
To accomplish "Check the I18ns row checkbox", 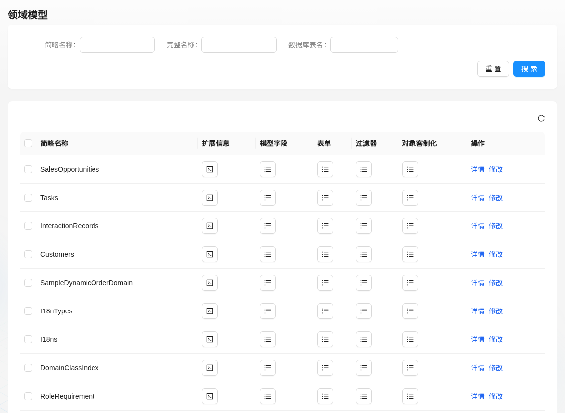I will (x=28, y=339).
